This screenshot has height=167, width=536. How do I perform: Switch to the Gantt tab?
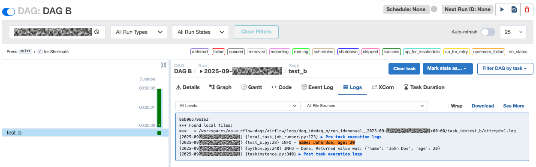tap(252, 87)
